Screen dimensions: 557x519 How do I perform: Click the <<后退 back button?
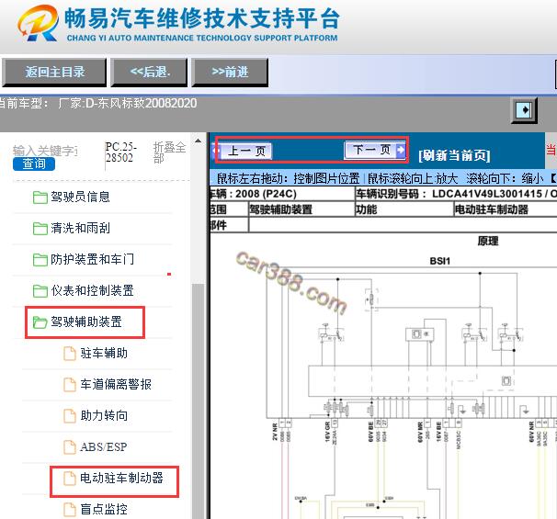[x=149, y=73]
